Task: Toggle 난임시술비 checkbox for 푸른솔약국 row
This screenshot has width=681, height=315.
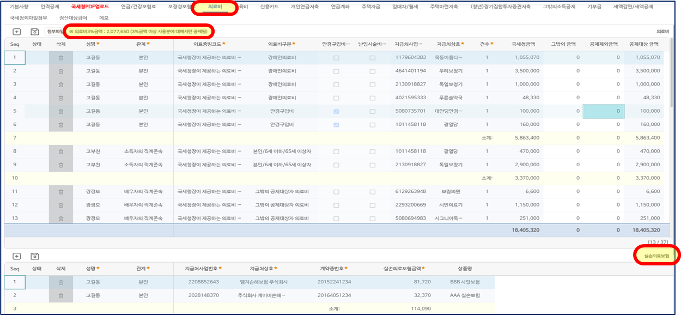Action: pyautogui.click(x=373, y=98)
